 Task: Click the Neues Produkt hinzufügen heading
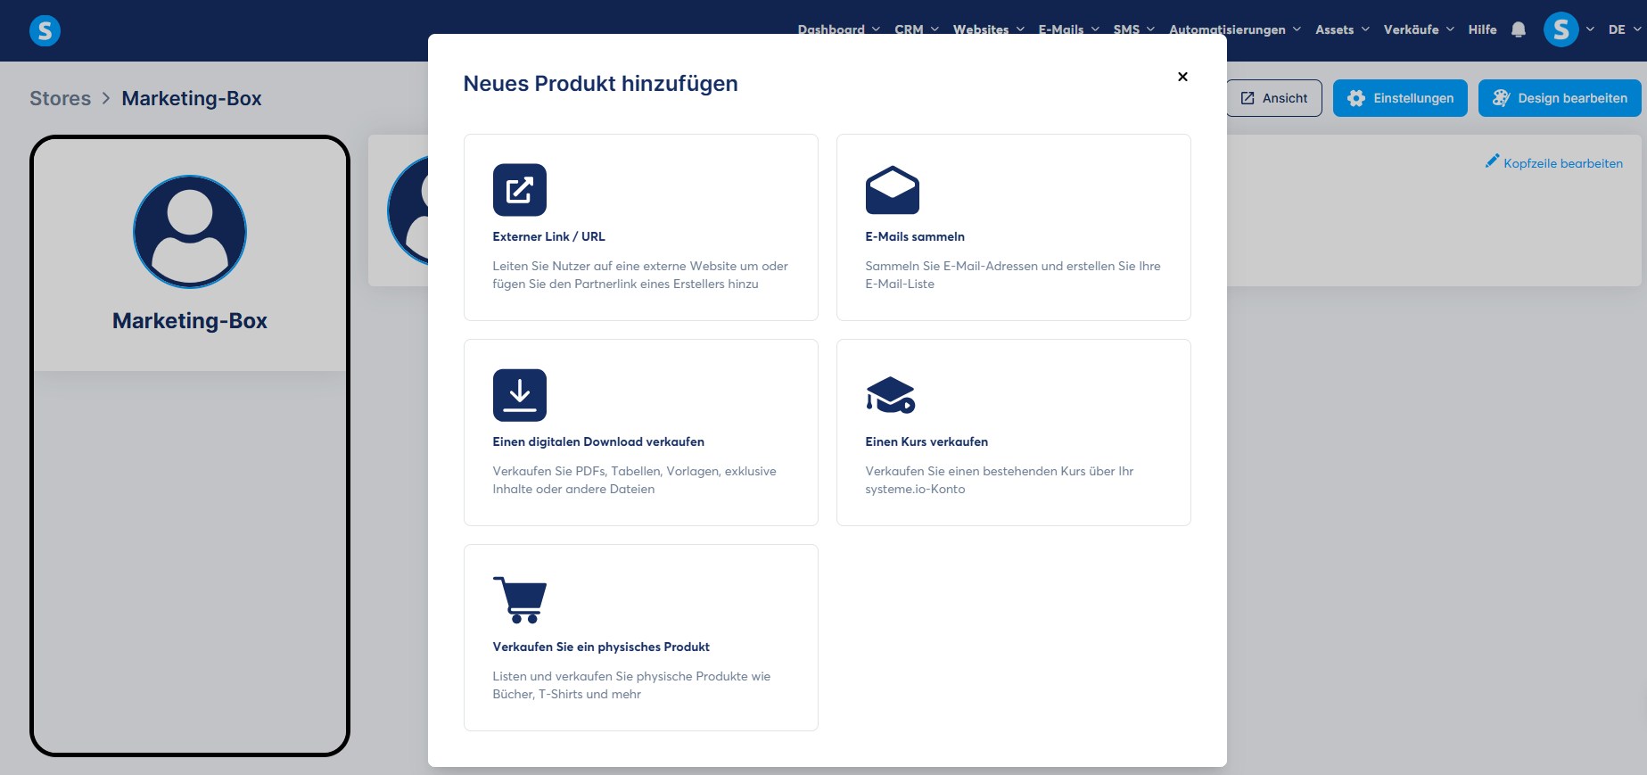(x=600, y=84)
